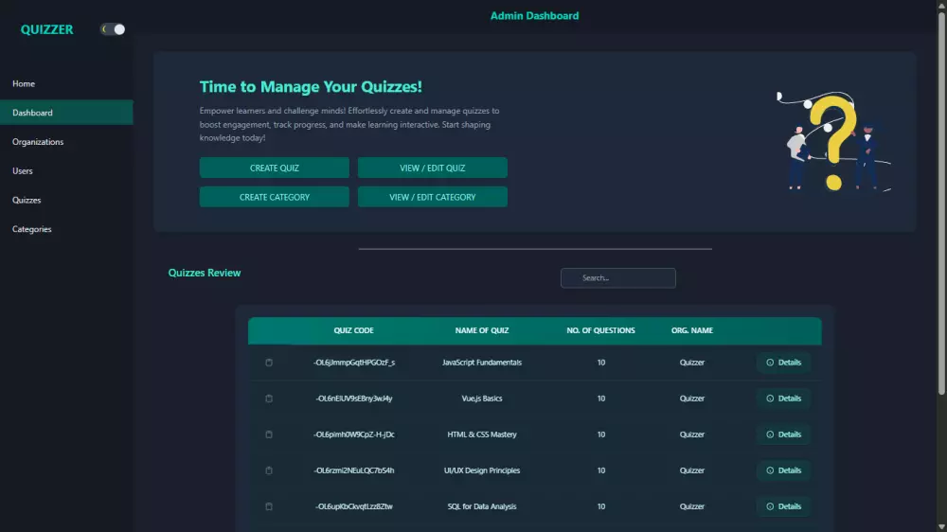The width and height of the screenshot is (947, 532).
Task: Click the QUIZ CODE column header
Action: click(x=353, y=330)
